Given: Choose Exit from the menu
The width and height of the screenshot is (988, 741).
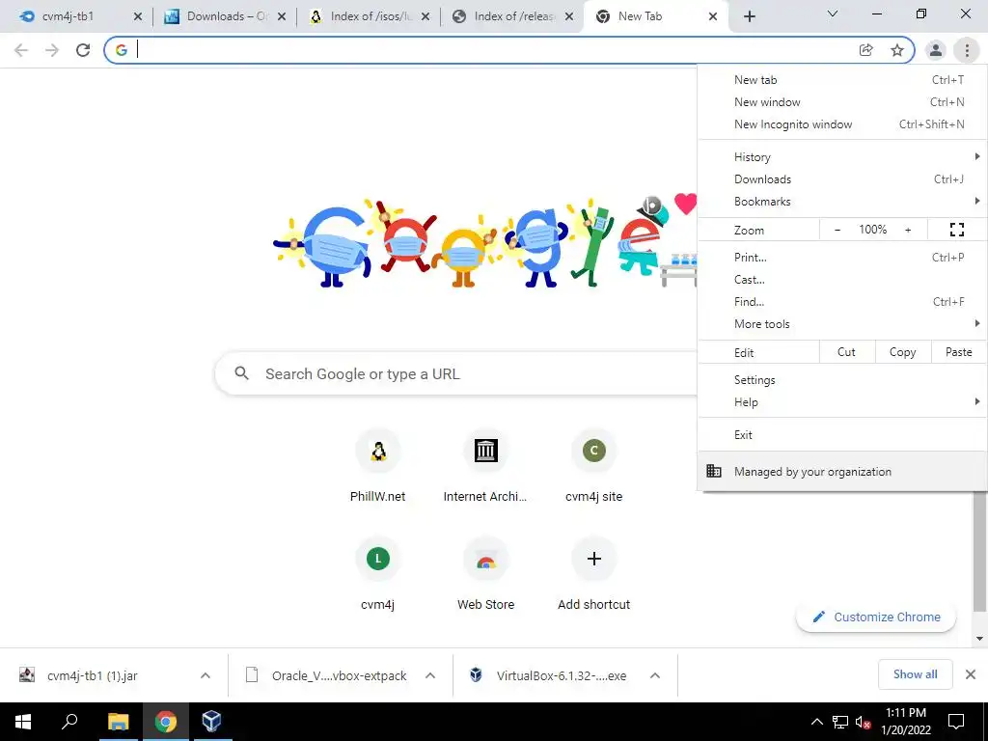Looking at the screenshot, I should pos(842,435).
